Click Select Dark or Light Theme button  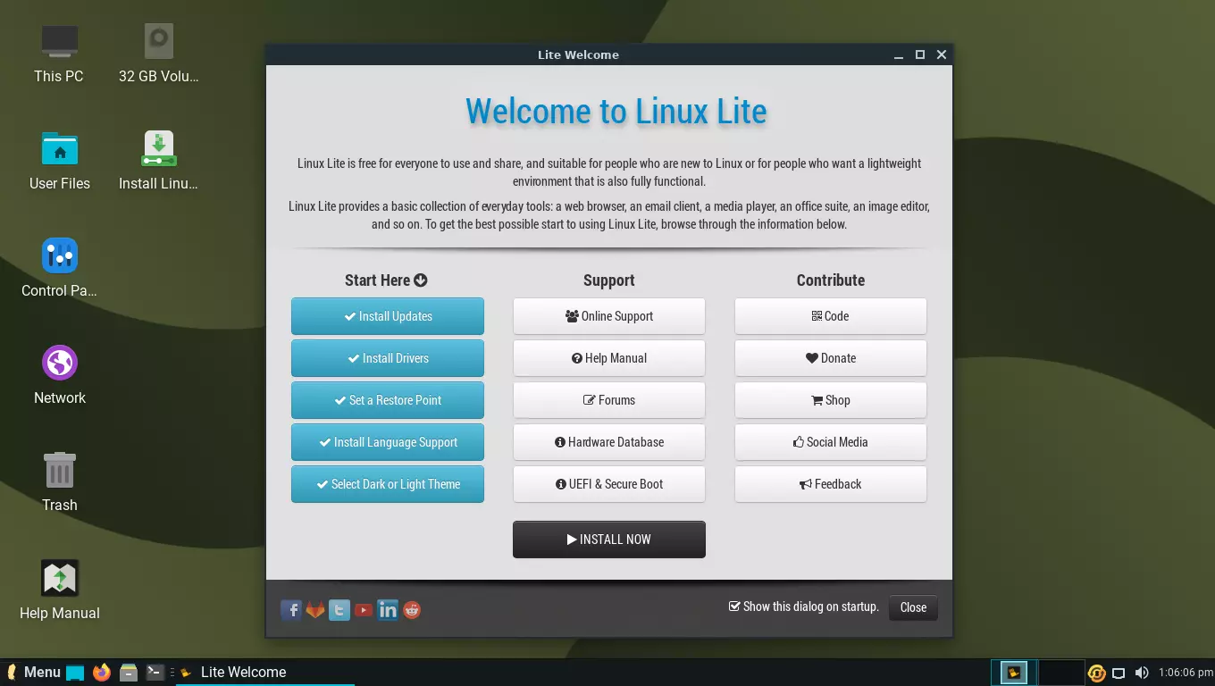click(x=388, y=484)
